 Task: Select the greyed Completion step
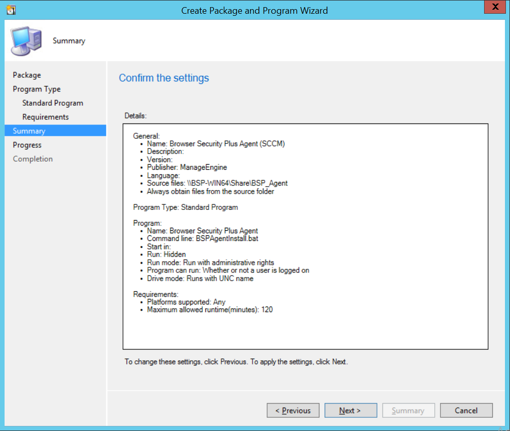(x=33, y=159)
